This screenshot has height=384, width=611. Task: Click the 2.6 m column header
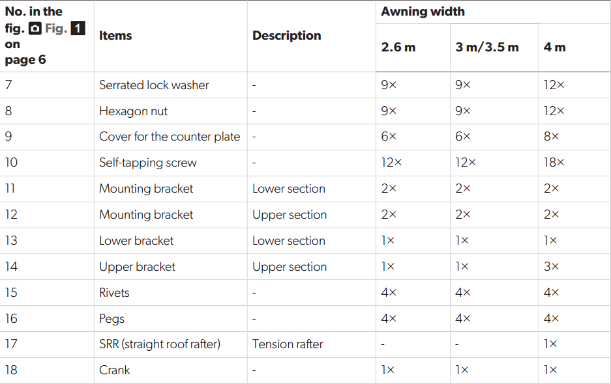(x=398, y=48)
